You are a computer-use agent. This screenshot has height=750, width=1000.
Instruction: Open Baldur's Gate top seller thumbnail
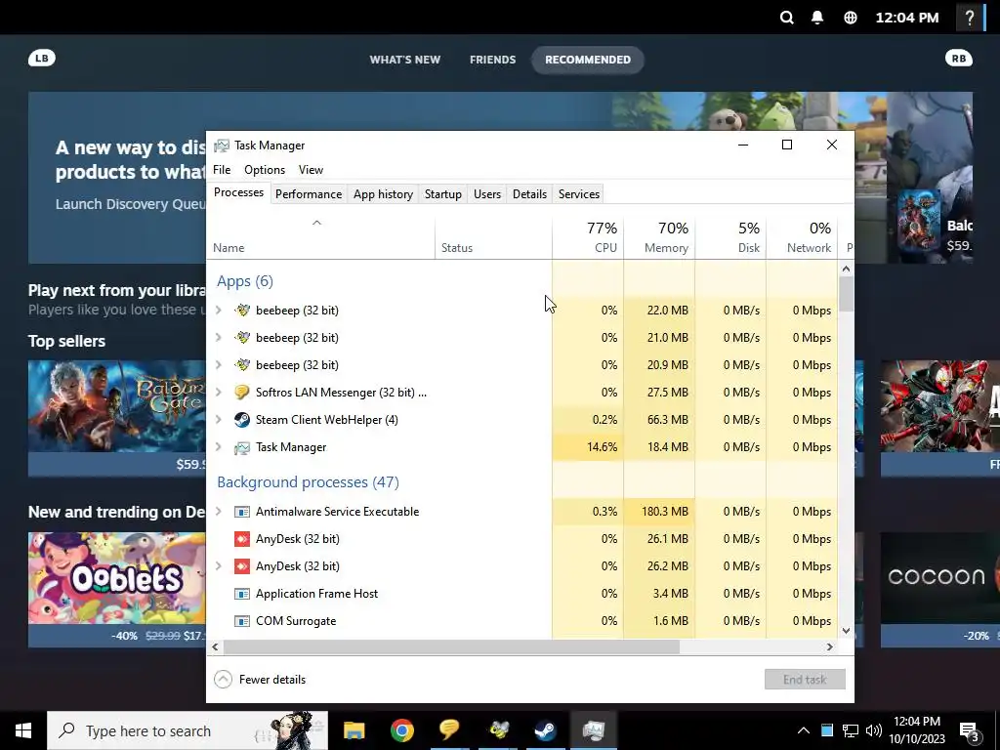point(117,406)
